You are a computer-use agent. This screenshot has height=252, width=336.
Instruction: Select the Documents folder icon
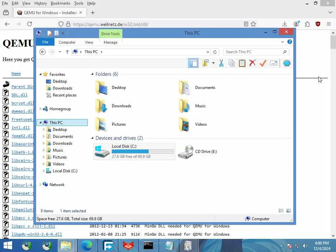click(184, 88)
